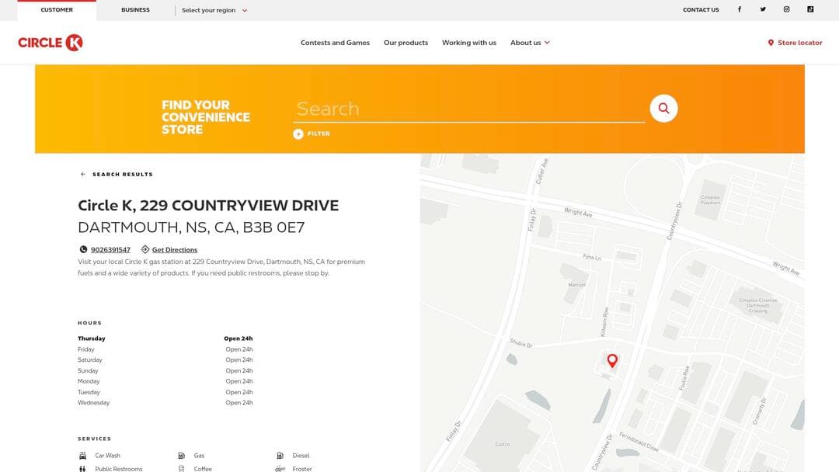Open the Select your region dropdown
The height and width of the screenshot is (472, 839).
(x=214, y=11)
